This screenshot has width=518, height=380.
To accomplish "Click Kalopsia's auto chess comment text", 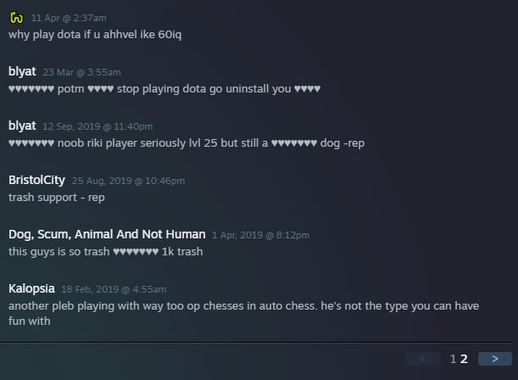I will coord(244,313).
